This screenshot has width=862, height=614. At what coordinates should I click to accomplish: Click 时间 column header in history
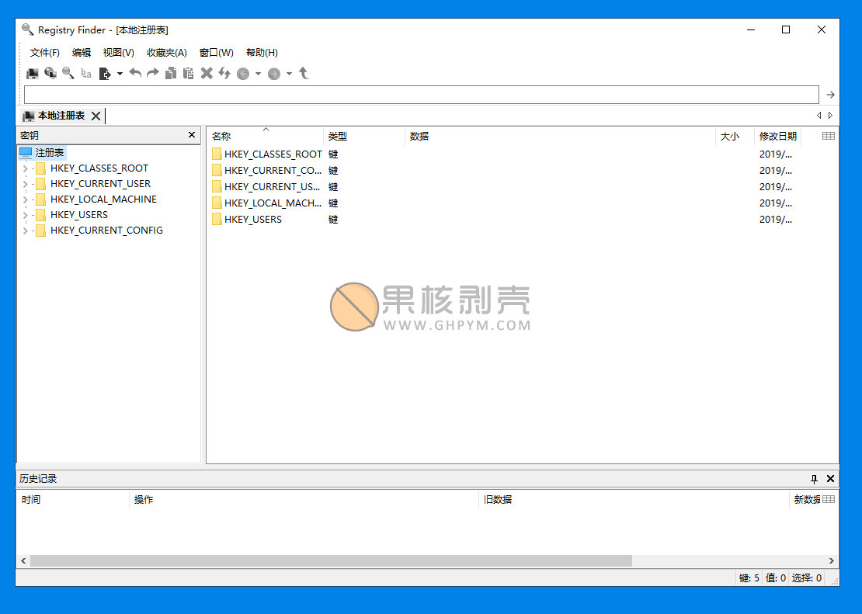[x=73, y=500]
